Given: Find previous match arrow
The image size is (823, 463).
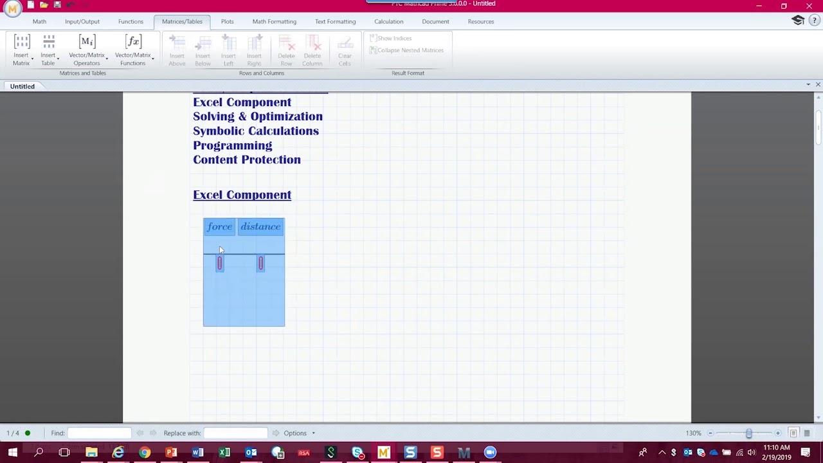Looking at the screenshot, I should [x=140, y=433].
